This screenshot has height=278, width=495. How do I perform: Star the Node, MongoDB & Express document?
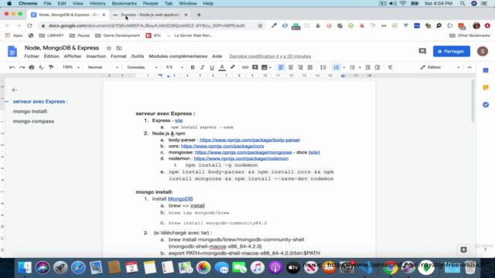tap(109, 48)
